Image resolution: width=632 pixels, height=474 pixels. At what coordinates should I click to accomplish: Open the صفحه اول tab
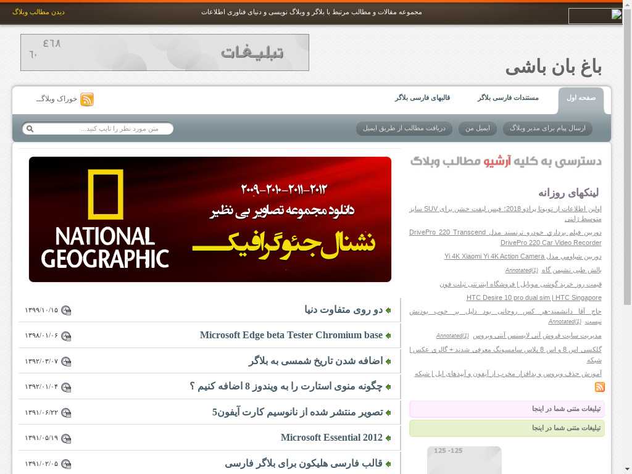click(x=581, y=98)
